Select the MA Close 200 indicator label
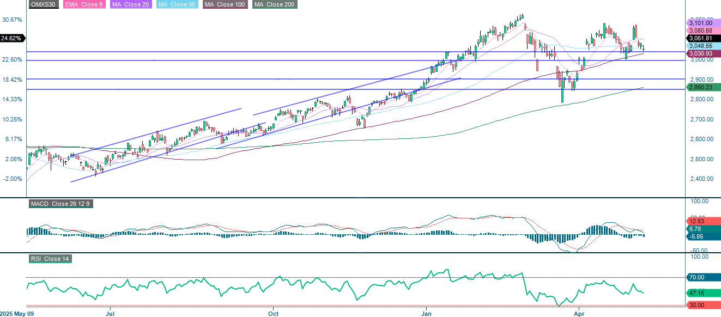The height and width of the screenshot is (317, 721). pyautogui.click(x=274, y=4)
